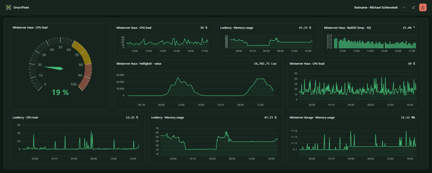Click the '60,000' axis label
432x173 pixels.
(x=120, y=82)
